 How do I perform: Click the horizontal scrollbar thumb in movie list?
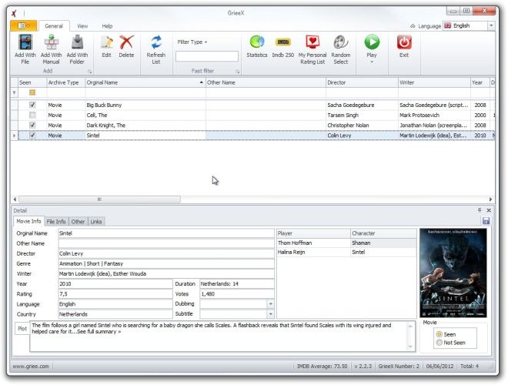click(99, 199)
